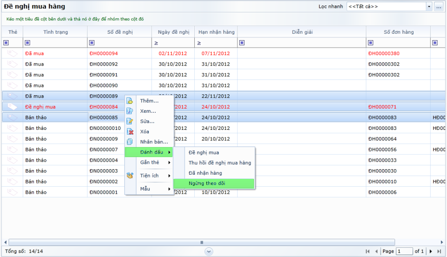Screen dimensions: 447x257
Task: Click the Xem (view) icon in context menu
Action: click(x=130, y=111)
